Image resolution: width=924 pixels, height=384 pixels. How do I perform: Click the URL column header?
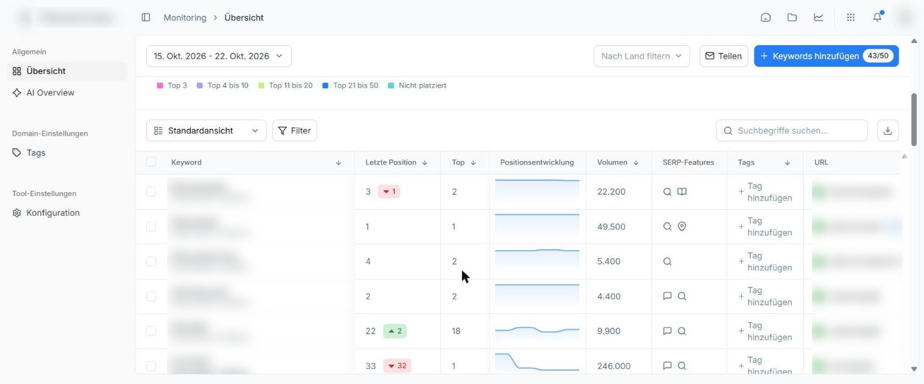click(x=821, y=162)
